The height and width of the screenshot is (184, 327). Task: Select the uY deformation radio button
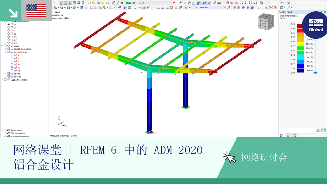point(8,31)
